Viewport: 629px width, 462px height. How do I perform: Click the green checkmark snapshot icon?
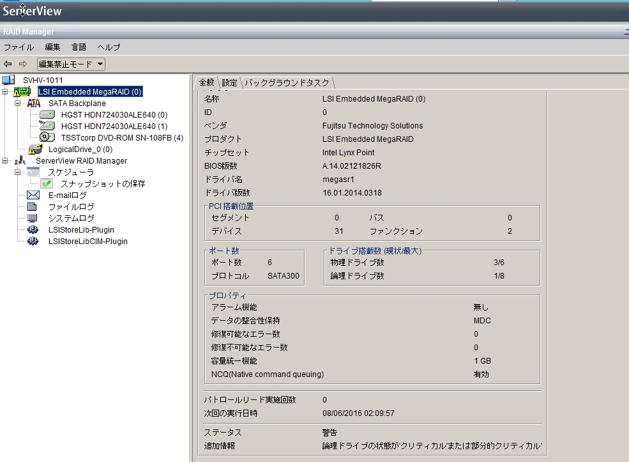pyautogui.click(x=47, y=184)
